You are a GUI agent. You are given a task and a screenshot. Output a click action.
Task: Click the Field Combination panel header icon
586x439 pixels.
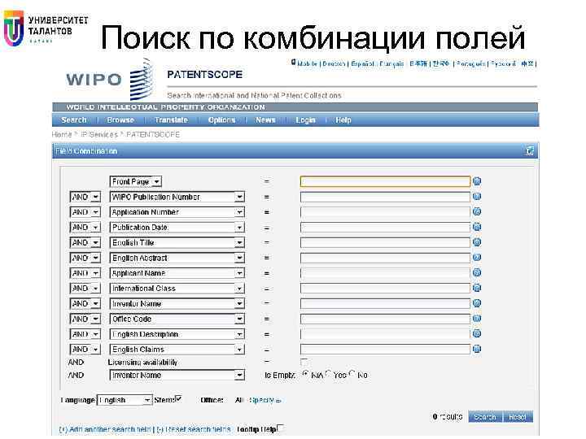pyautogui.click(x=530, y=151)
